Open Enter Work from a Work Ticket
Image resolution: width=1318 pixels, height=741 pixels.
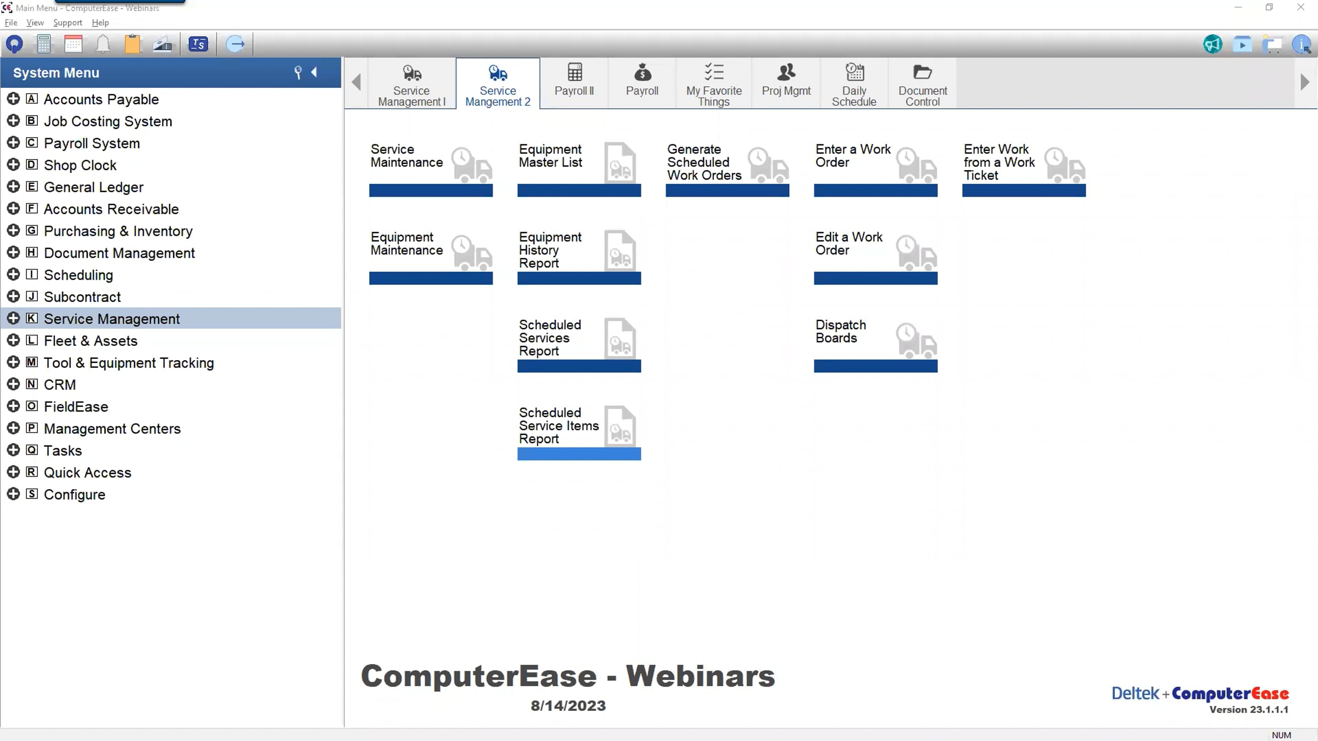click(1024, 169)
